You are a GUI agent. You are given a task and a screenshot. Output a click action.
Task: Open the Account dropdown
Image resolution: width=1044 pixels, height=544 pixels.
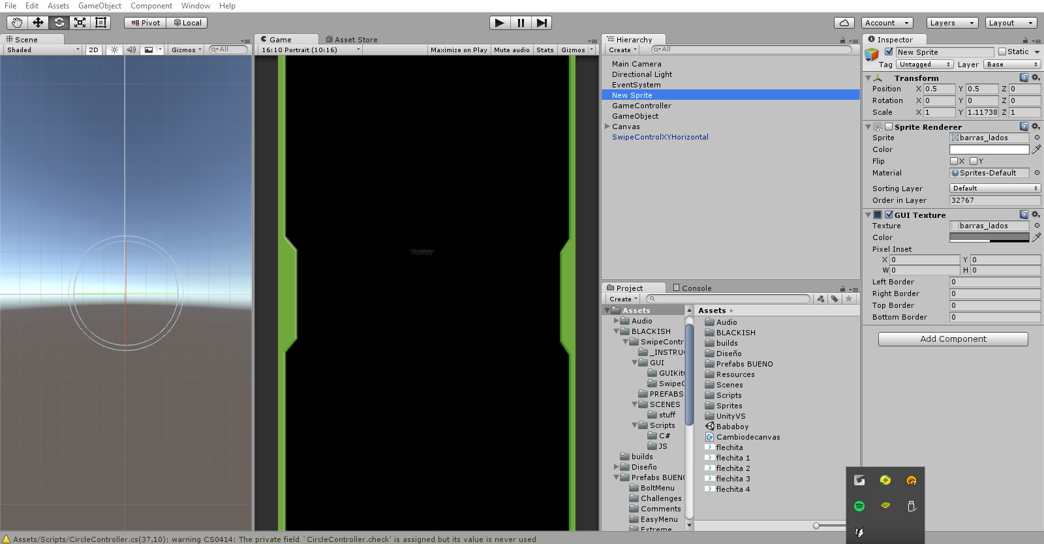[x=887, y=23]
